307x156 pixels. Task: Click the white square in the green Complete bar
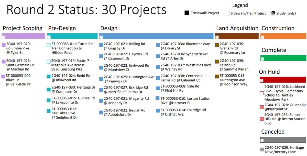click(262, 59)
